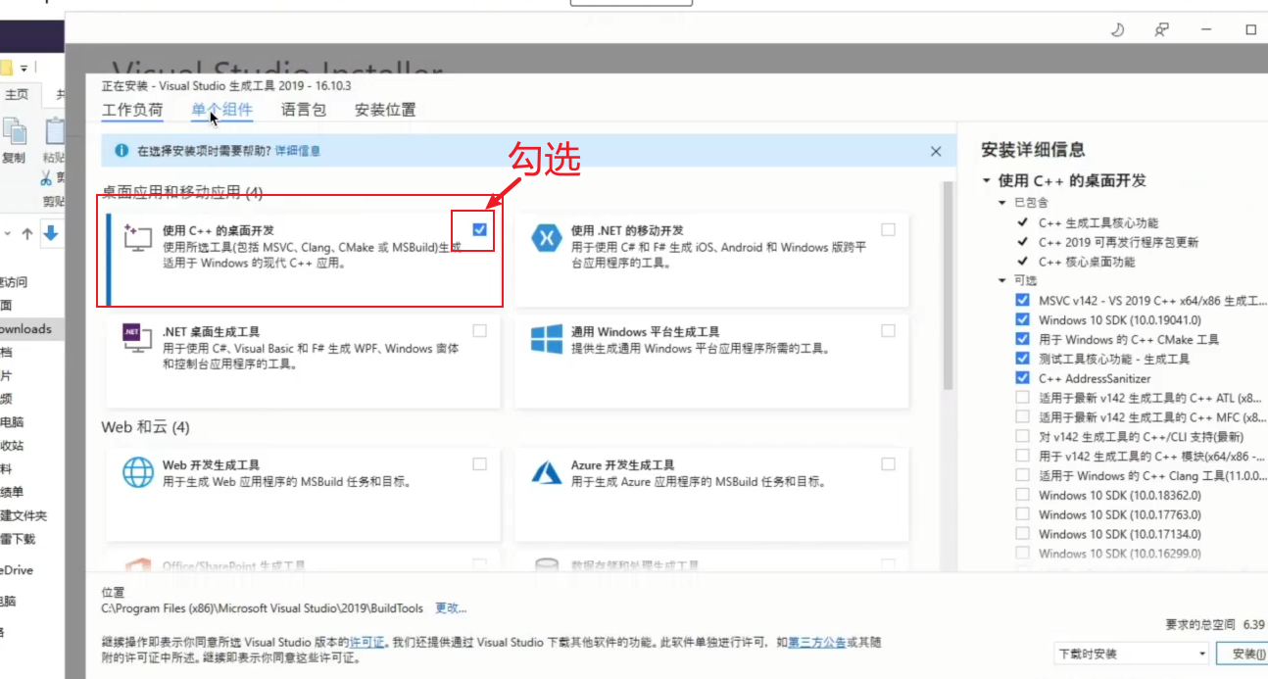The image size is (1268, 679).
Task: Click the .NET mobile development Xamarin icon
Action: 546,238
